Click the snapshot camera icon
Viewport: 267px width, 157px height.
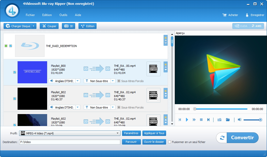pos(219,120)
